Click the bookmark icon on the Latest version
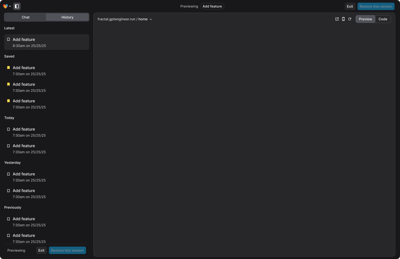 8,39
